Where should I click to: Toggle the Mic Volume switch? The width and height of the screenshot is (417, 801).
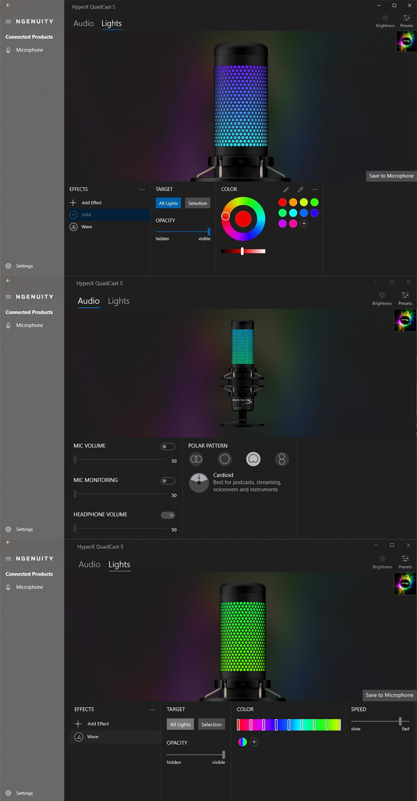coord(168,446)
